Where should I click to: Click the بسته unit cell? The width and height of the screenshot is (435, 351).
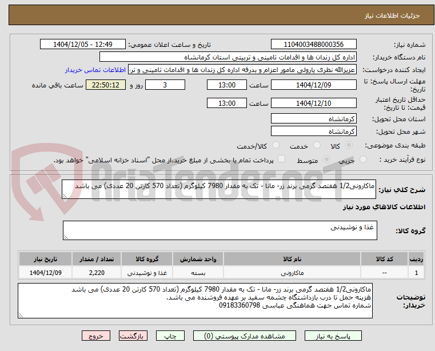pyautogui.click(x=198, y=273)
